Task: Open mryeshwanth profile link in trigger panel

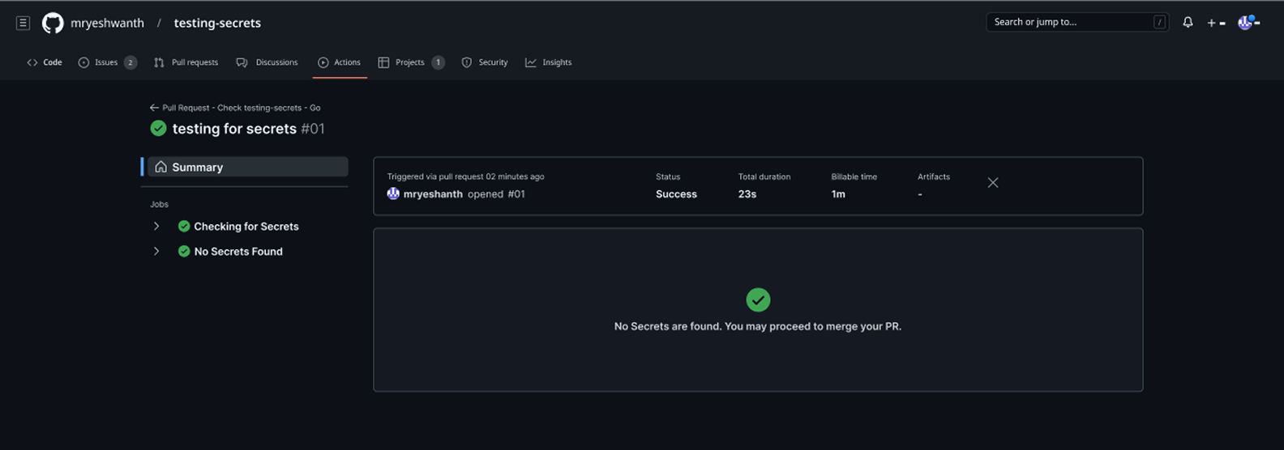Action: click(x=433, y=194)
